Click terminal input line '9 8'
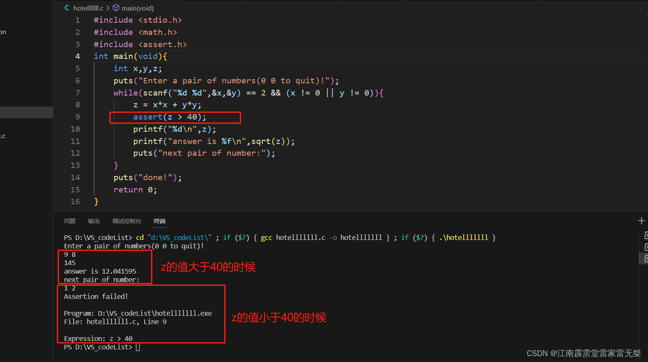648x362 pixels. pyautogui.click(x=70, y=255)
